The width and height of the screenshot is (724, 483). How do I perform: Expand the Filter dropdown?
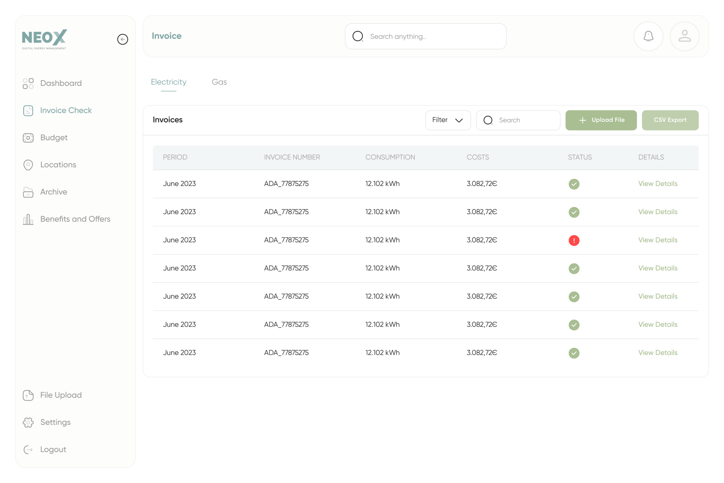[x=448, y=120]
